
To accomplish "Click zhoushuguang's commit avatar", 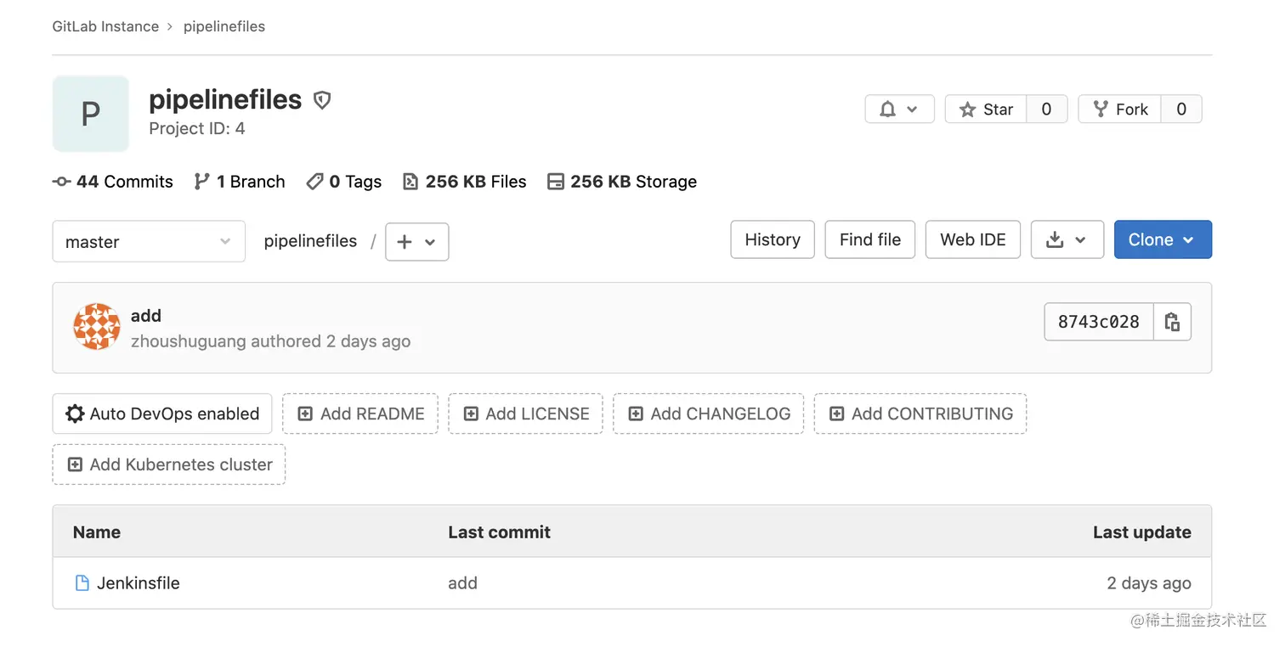I will pyautogui.click(x=96, y=327).
